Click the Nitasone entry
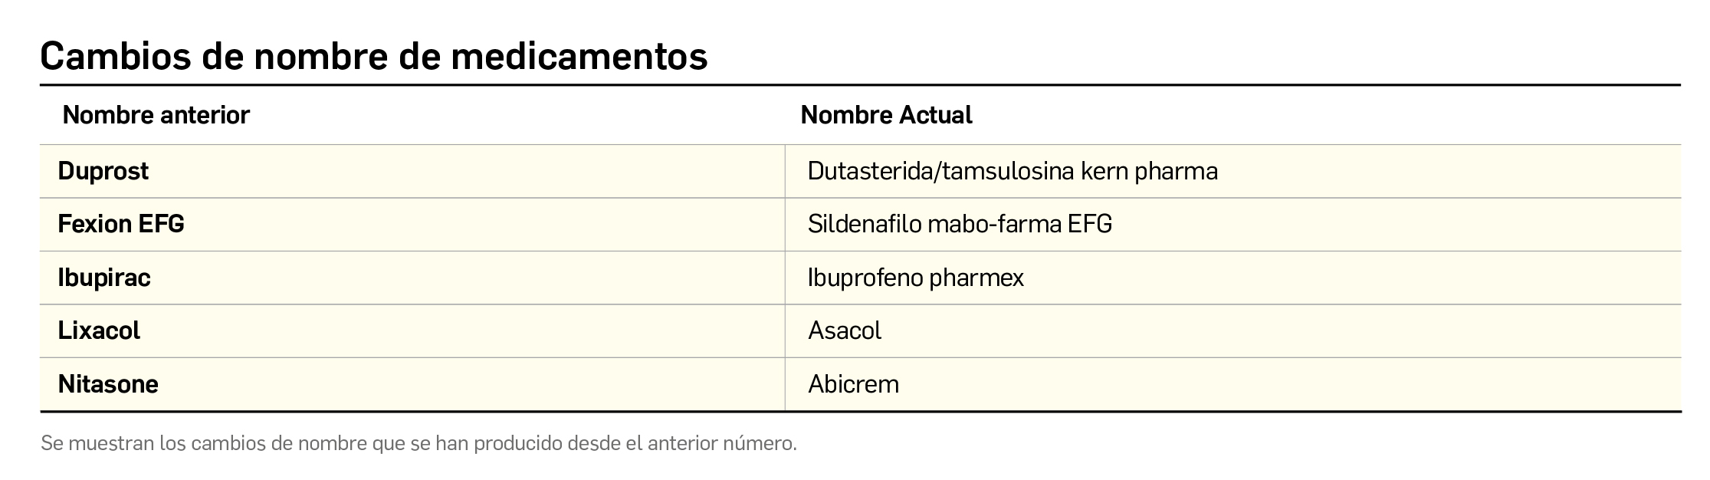The width and height of the screenshot is (1710, 480). [x=108, y=384]
